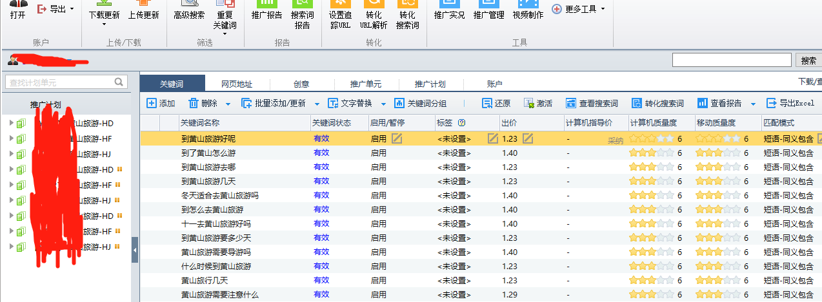Viewport: 822px width, 302px height.
Task: Switch to the 创意 tab
Action: click(x=301, y=84)
